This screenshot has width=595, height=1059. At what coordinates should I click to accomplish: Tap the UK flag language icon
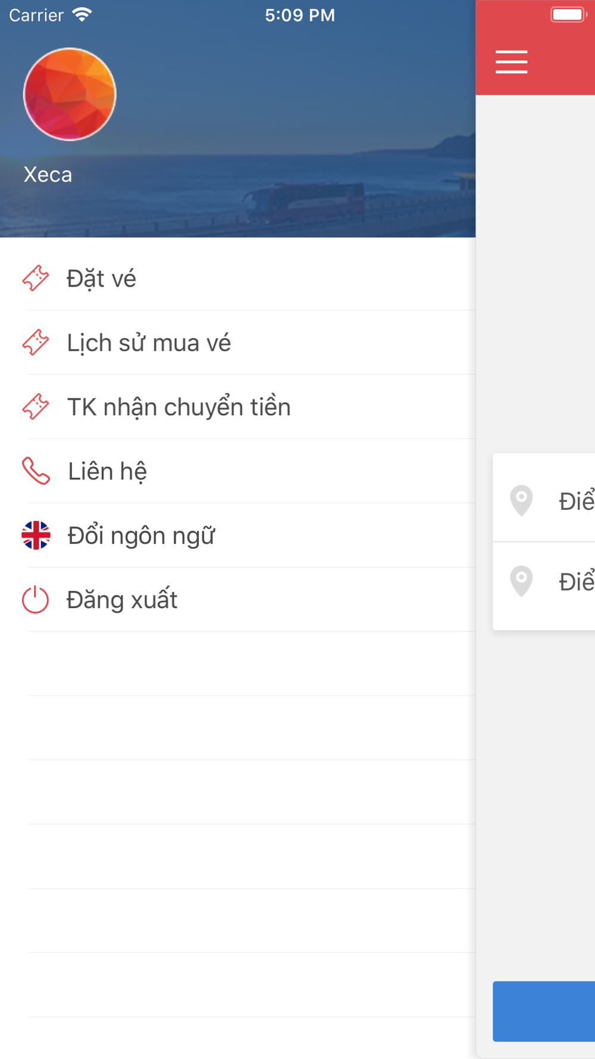coord(36,535)
